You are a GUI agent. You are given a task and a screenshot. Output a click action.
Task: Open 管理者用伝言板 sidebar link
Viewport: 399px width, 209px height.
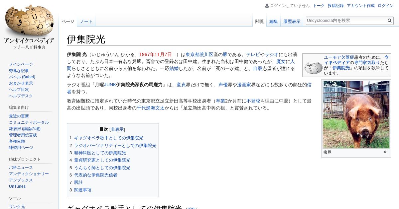click(x=23, y=135)
